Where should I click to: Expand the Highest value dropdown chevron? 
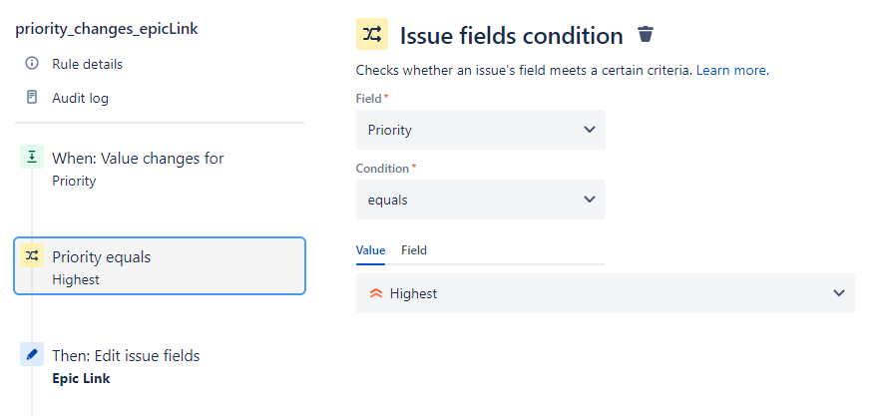(x=837, y=293)
